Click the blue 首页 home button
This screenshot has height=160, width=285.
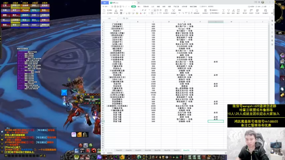[105, 3]
